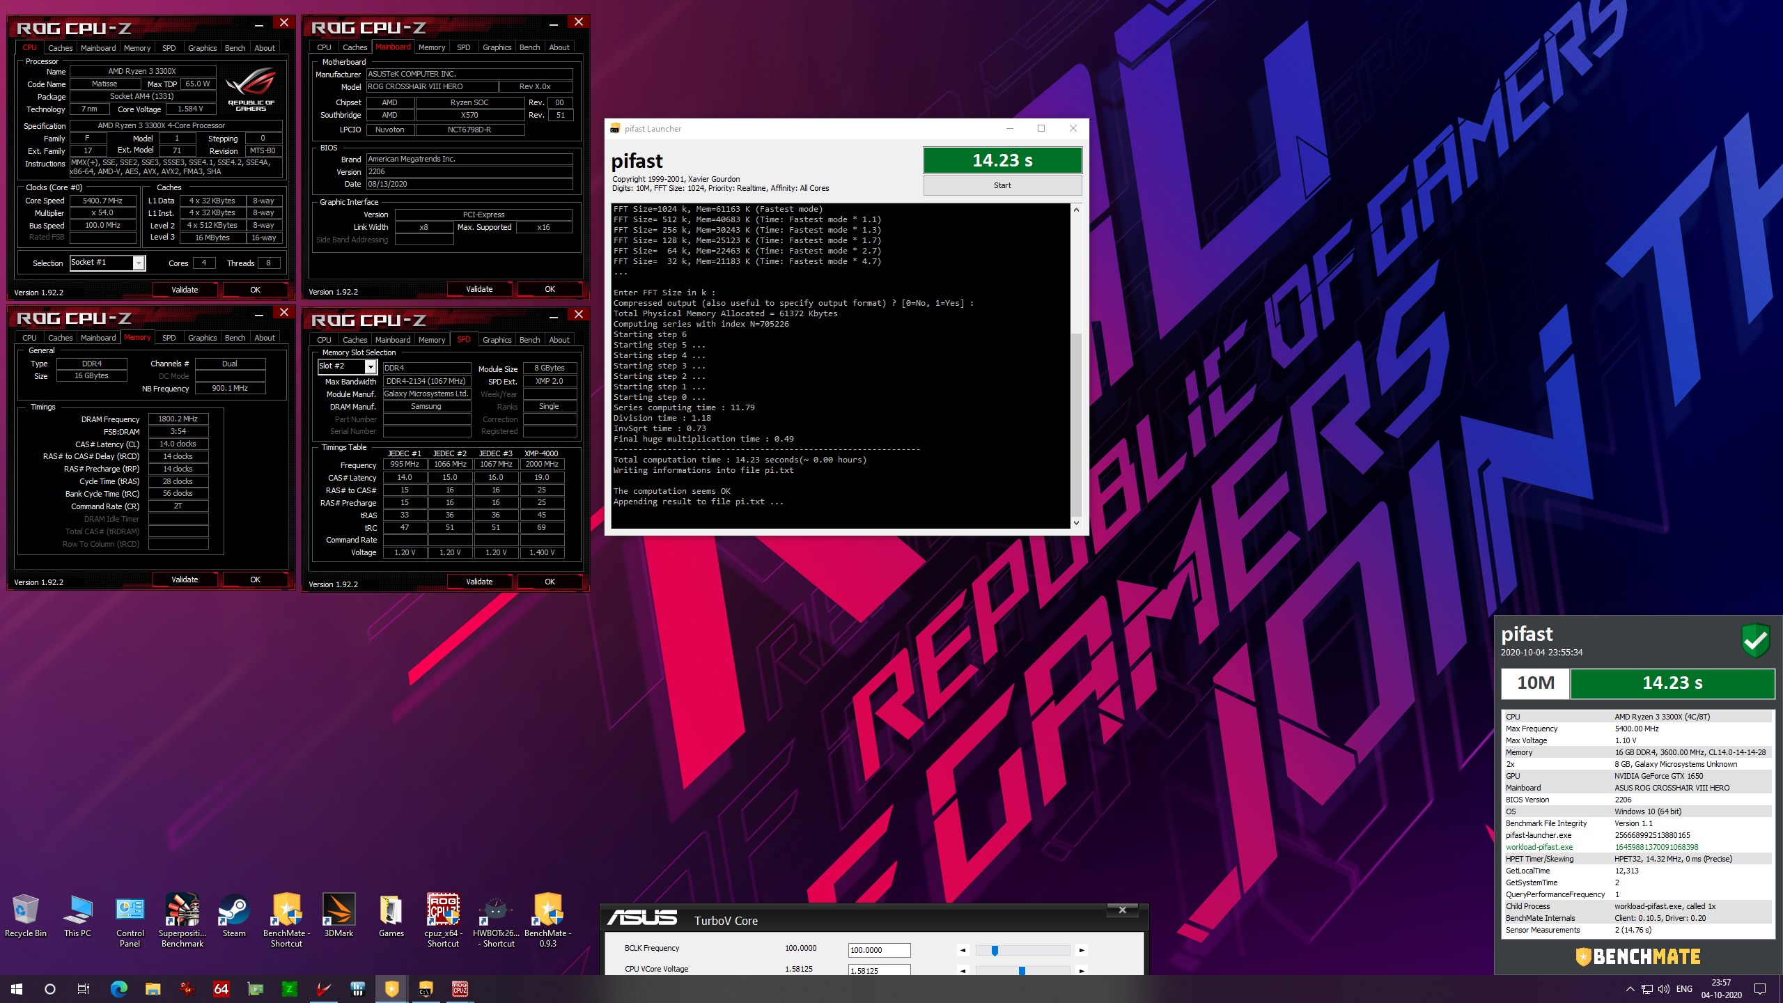1783x1003 pixels.
Task: Open the Action Center notifications icon
Action: [x=1760, y=989]
